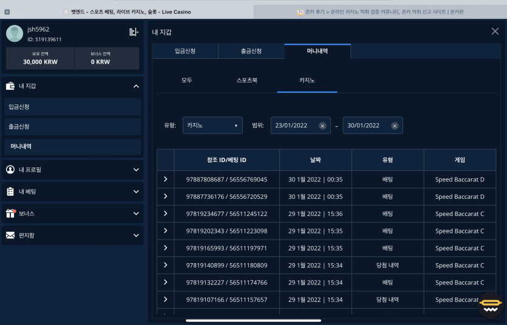The height and width of the screenshot is (325, 507).
Task: Click the envelope icon beside 편지함
Action: pyautogui.click(x=10, y=235)
